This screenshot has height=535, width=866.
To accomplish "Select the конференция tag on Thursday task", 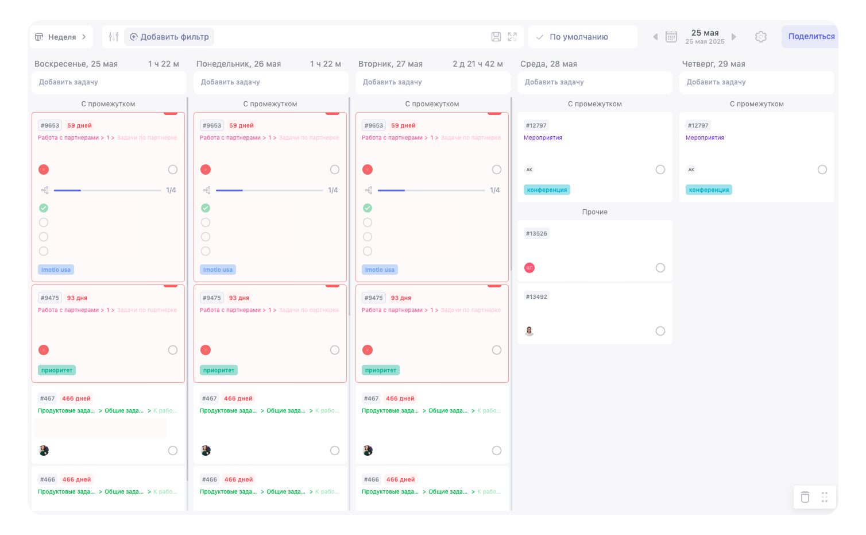I will tap(709, 190).
